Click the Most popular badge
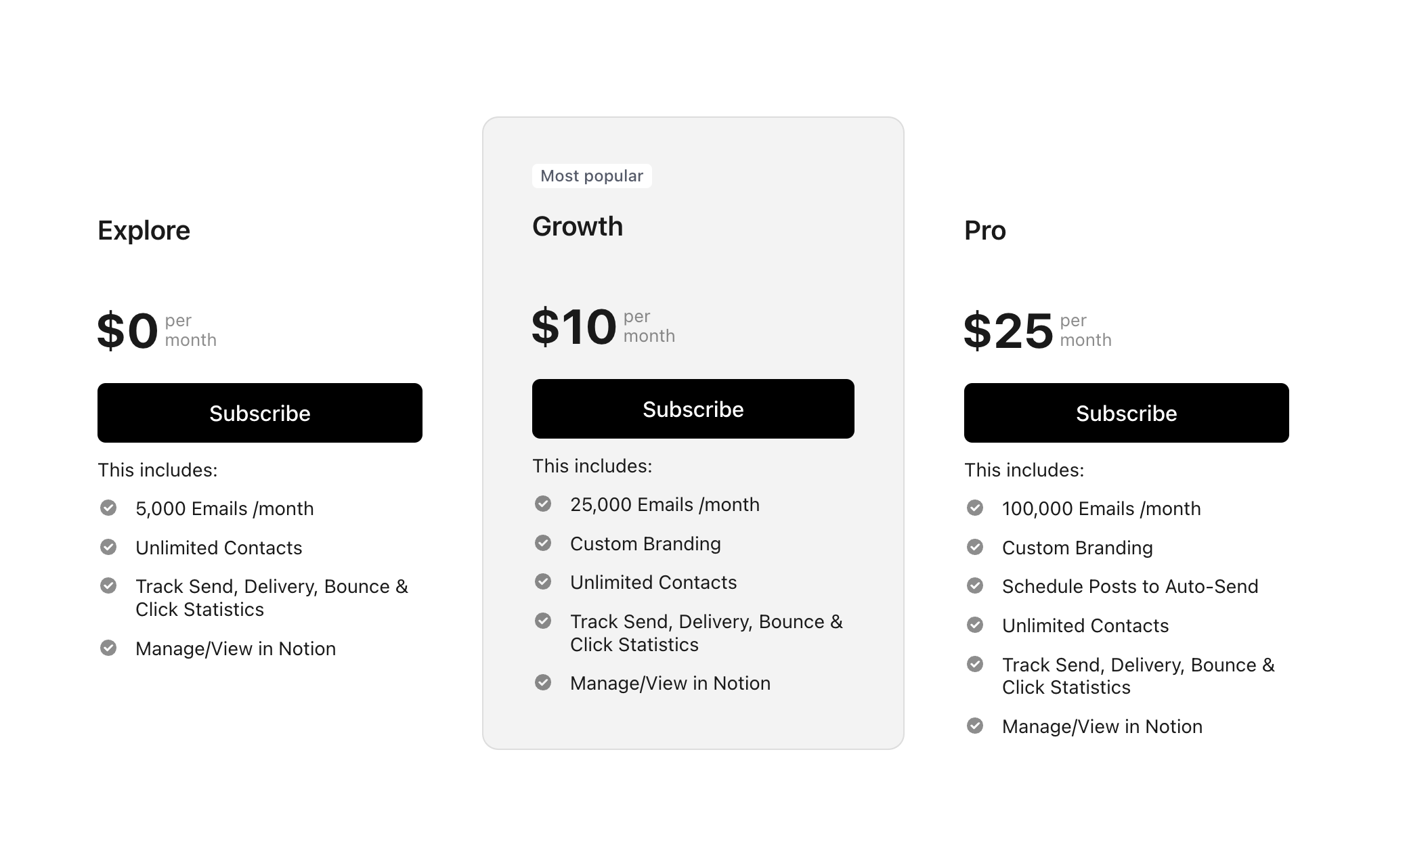This screenshot has height=842, width=1407. point(592,176)
